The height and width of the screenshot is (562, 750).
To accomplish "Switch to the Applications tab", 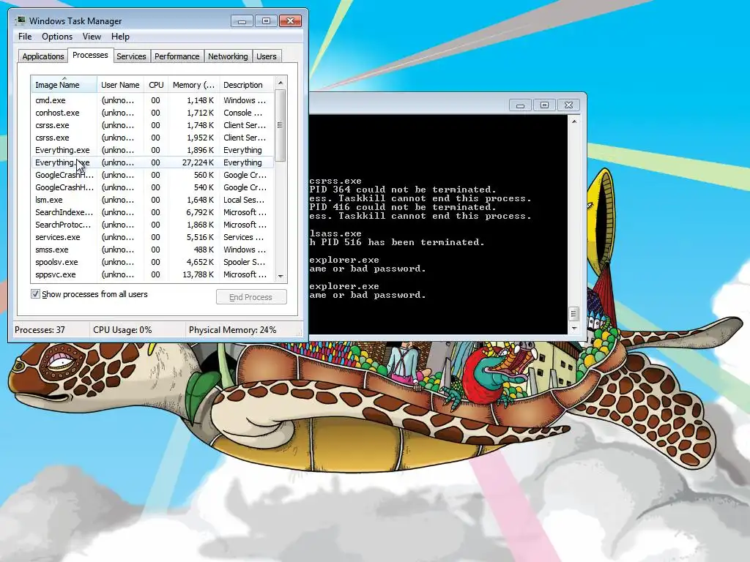I will [x=43, y=56].
